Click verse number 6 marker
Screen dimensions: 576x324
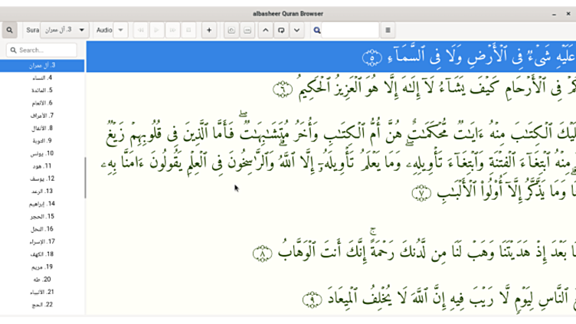283,90
